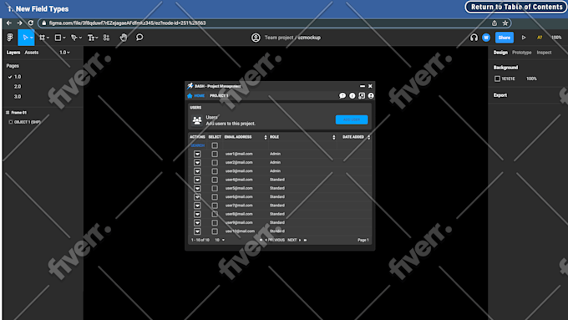Screen dimensions: 568x320
Task: Select the Comment tool
Action: pos(139,38)
